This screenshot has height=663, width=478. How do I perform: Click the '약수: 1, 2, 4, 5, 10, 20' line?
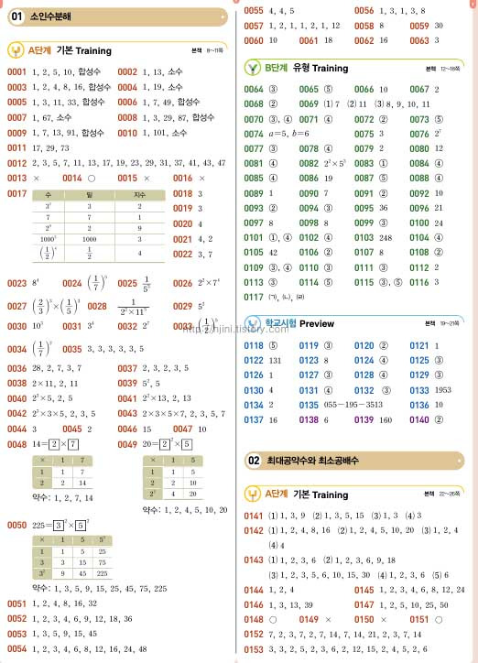tap(185, 510)
